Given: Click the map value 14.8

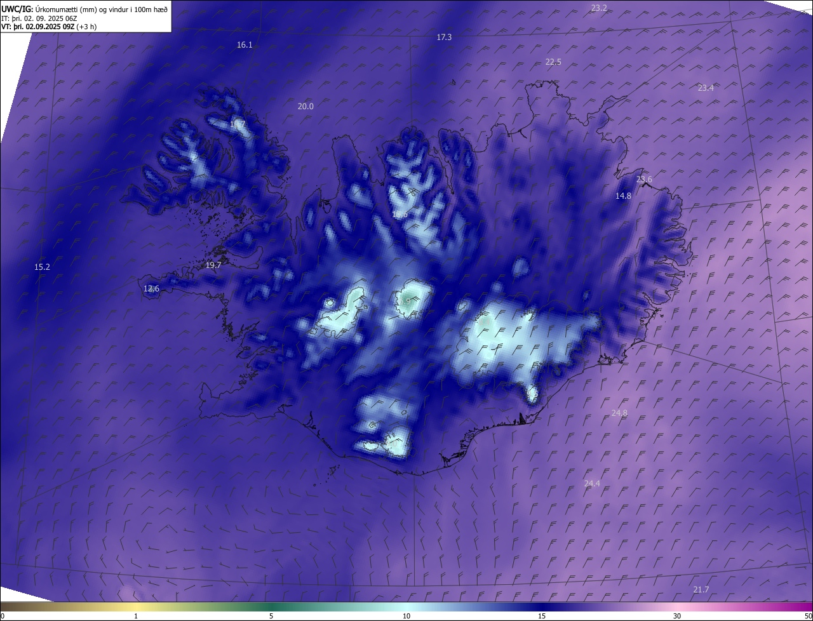Looking at the screenshot, I should pyautogui.click(x=623, y=196).
